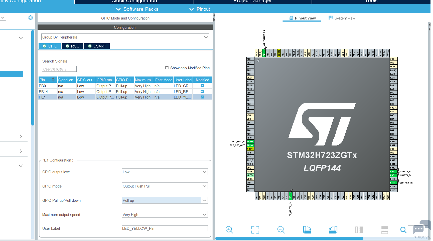Click the STM32H723ZGTx chip body
The image size is (433, 241).
(x=322, y=124)
